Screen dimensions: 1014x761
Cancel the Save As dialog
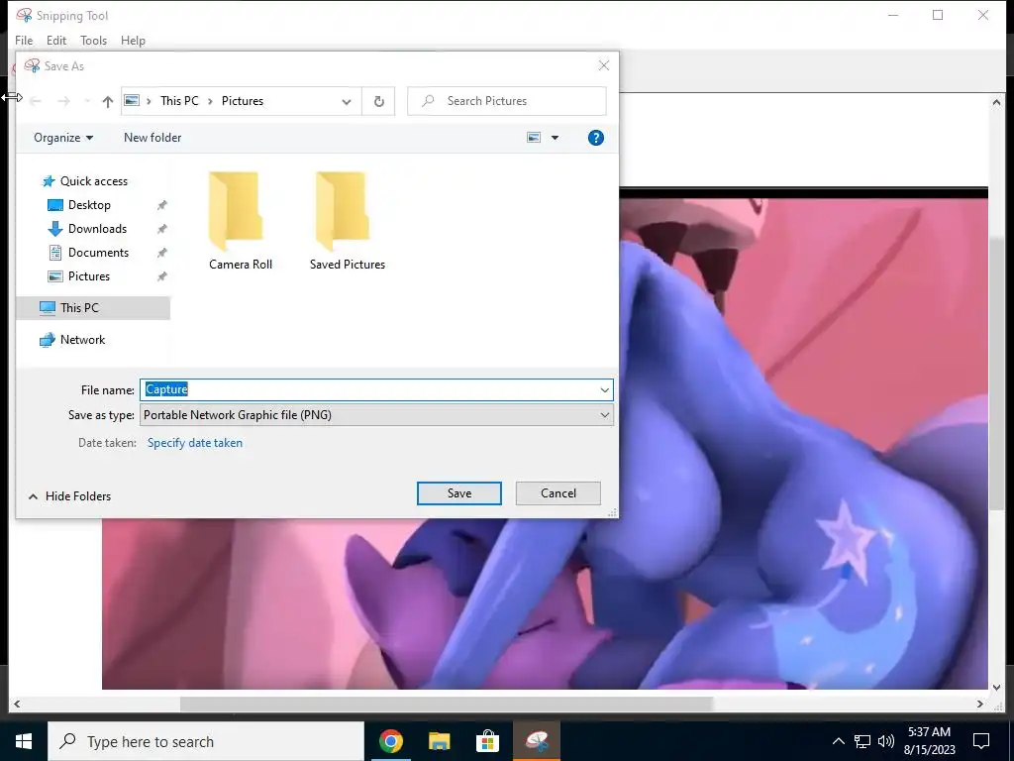558,493
